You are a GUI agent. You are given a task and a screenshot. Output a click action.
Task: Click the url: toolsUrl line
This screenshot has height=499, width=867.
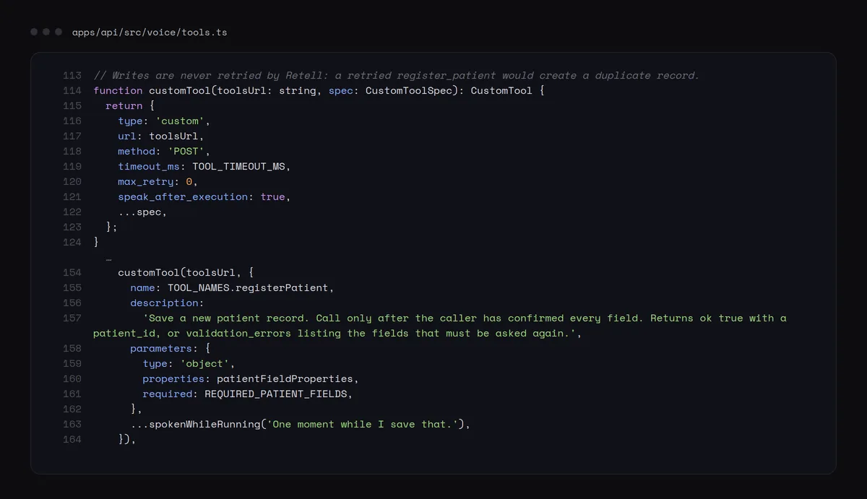point(161,136)
